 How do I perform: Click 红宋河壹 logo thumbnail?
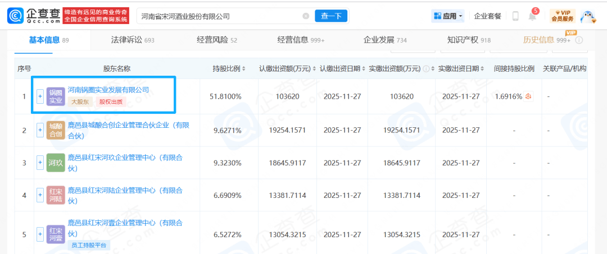click(x=56, y=234)
